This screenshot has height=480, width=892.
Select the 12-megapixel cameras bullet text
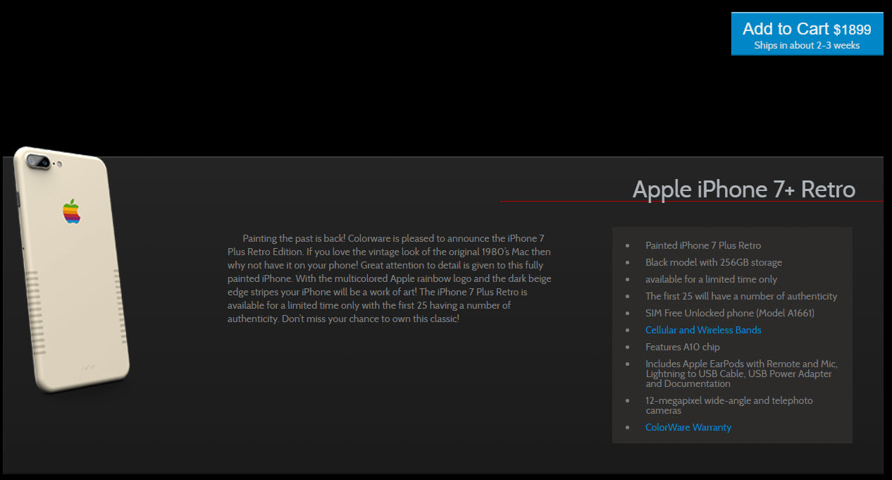(729, 405)
